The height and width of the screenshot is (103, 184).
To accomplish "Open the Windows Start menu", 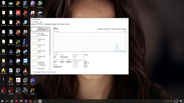I will tap(2, 101).
